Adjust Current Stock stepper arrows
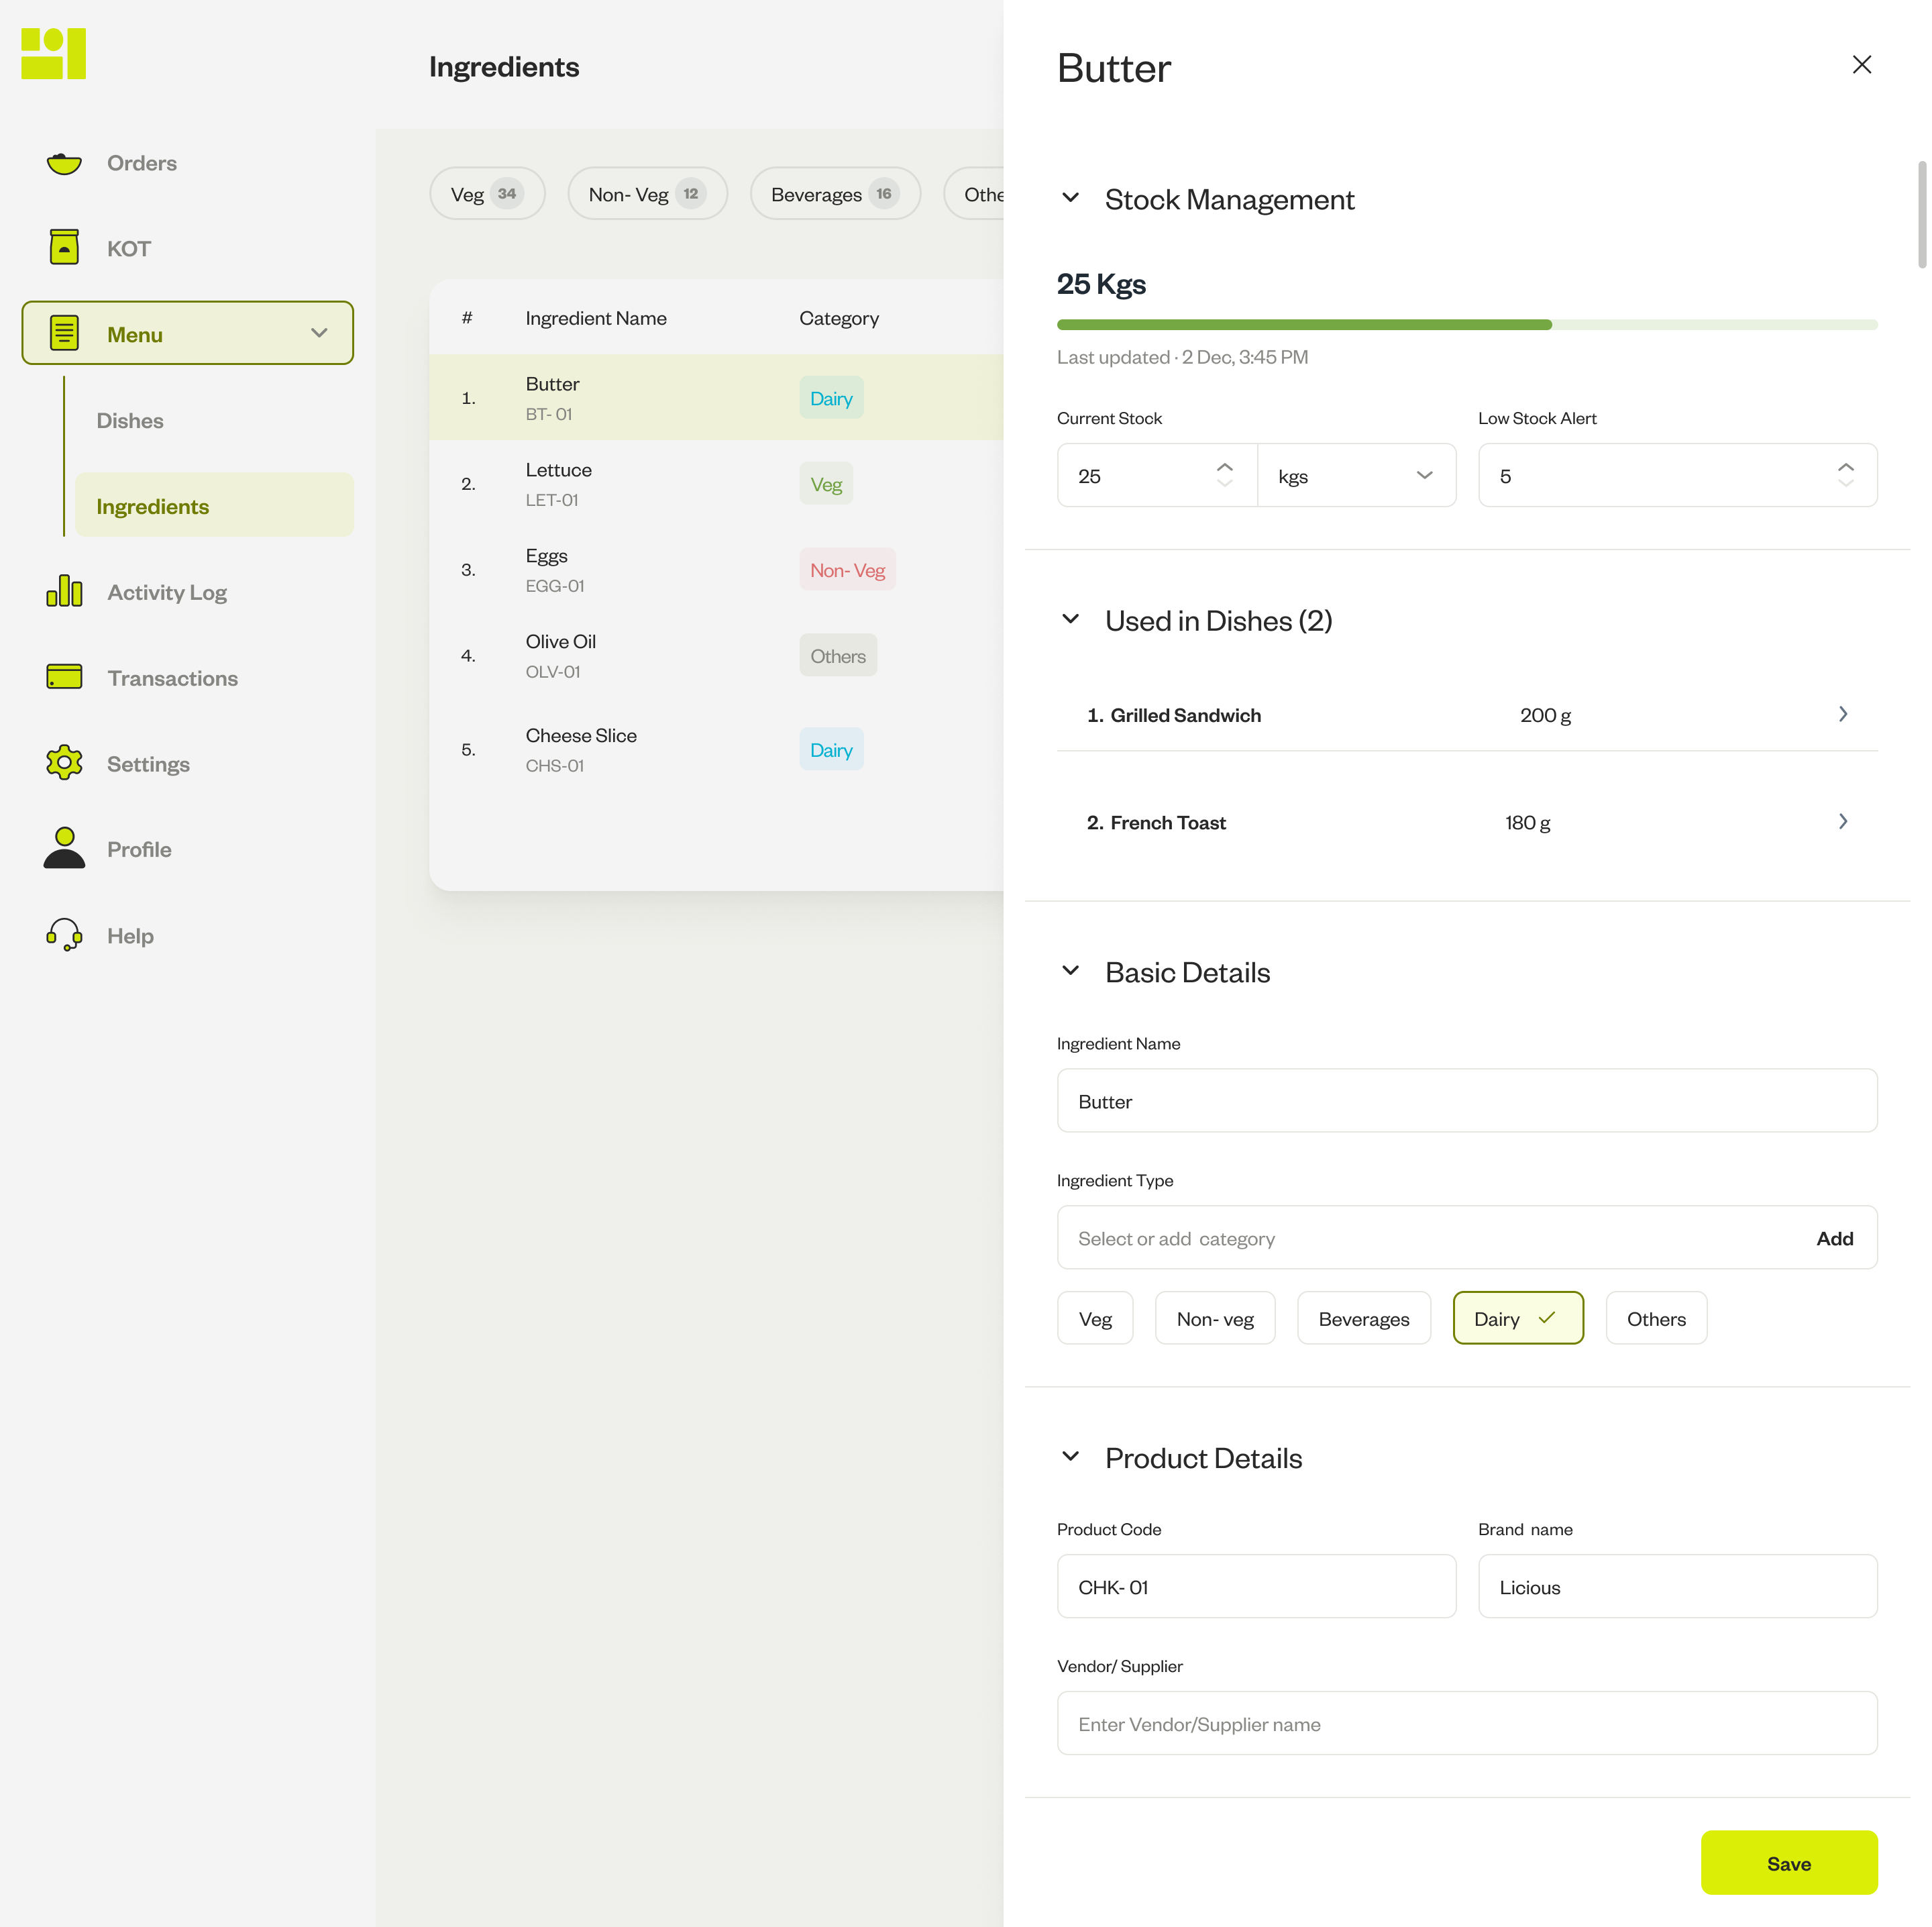The height and width of the screenshot is (1927, 1932). [x=1224, y=475]
